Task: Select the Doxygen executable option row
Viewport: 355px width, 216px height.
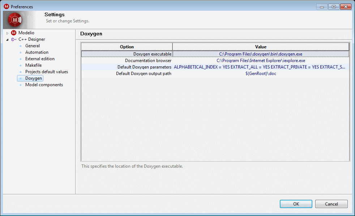Action: tap(215, 54)
